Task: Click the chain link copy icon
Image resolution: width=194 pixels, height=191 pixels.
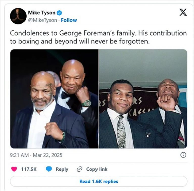Action: tap(80, 169)
